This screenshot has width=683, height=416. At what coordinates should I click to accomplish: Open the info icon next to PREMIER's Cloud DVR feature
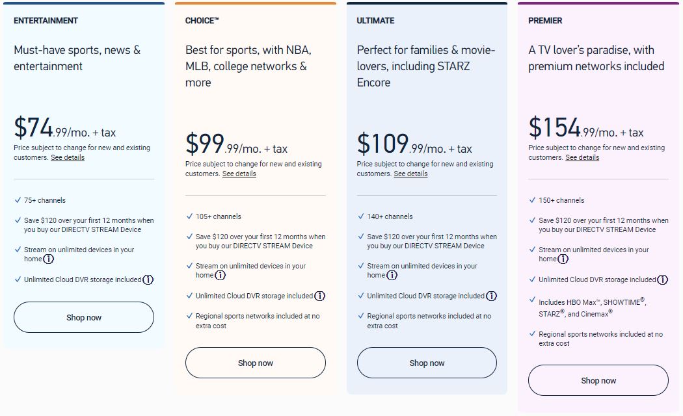(x=663, y=279)
